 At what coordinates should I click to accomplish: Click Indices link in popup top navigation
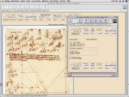pyautogui.click(x=86, y=34)
